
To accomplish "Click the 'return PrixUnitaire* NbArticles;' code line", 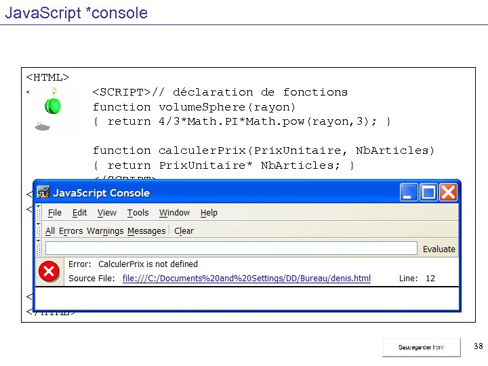I will tap(224, 165).
